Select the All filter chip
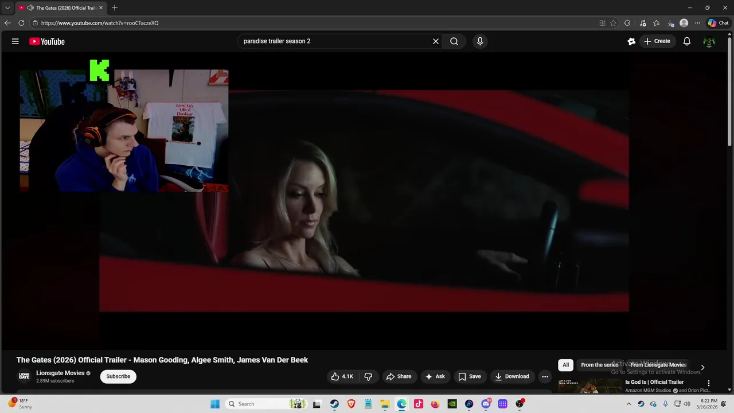The width and height of the screenshot is (734, 413). click(565, 365)
